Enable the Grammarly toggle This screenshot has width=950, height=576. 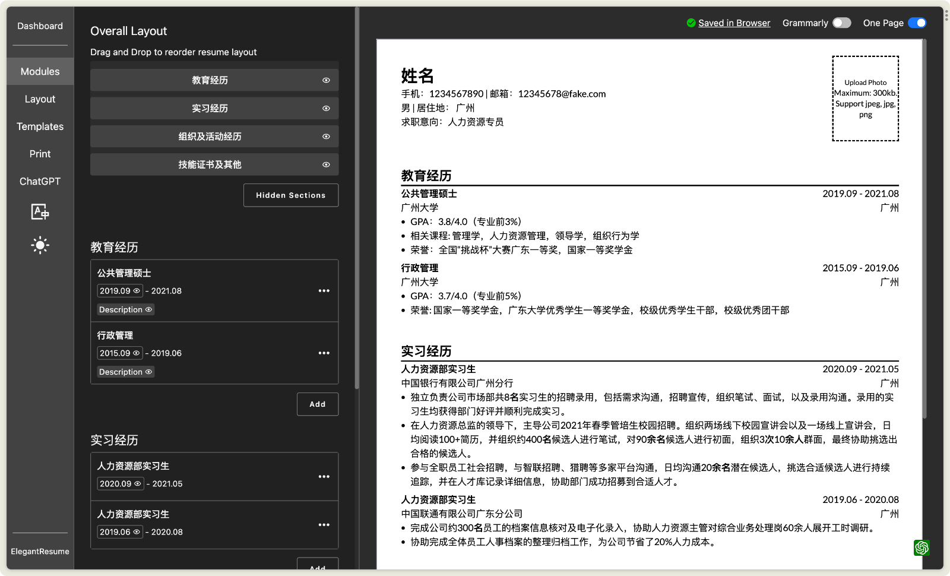point(841,23)
